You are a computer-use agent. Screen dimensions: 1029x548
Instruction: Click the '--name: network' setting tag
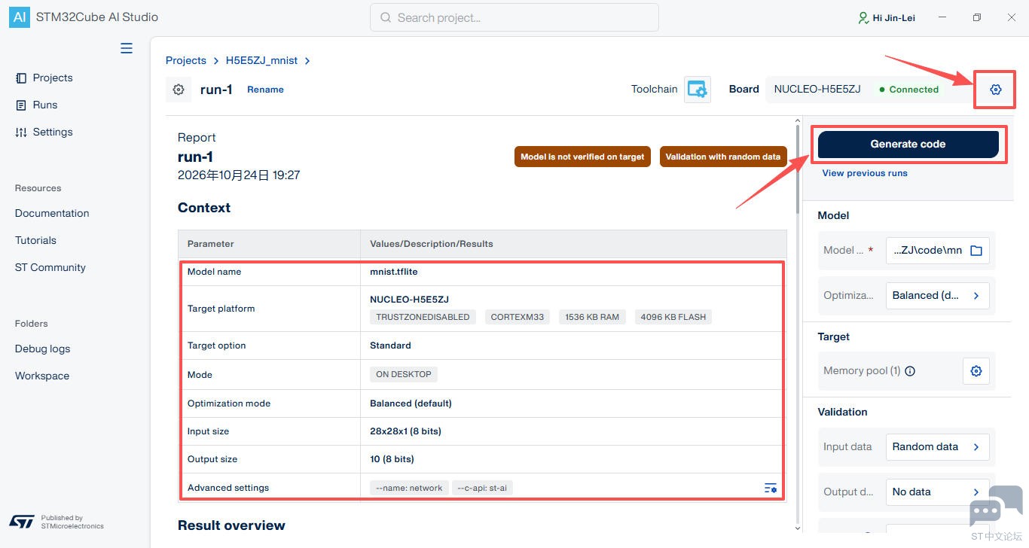click(x=409, y=488)
